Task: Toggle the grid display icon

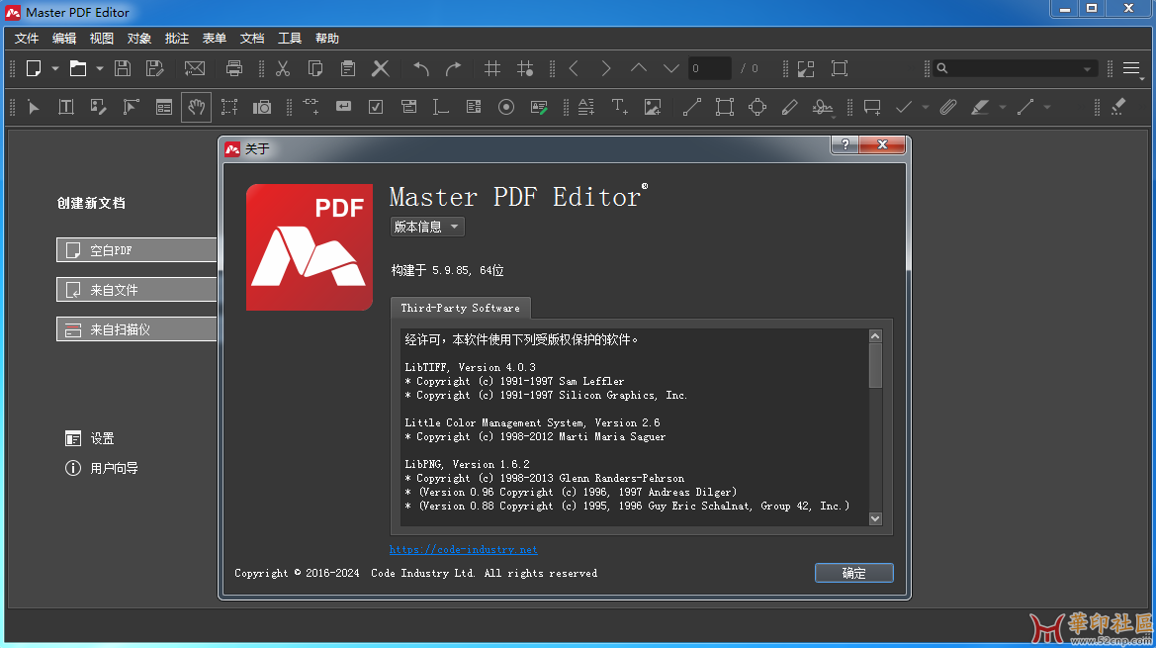Action: point(492,68)
